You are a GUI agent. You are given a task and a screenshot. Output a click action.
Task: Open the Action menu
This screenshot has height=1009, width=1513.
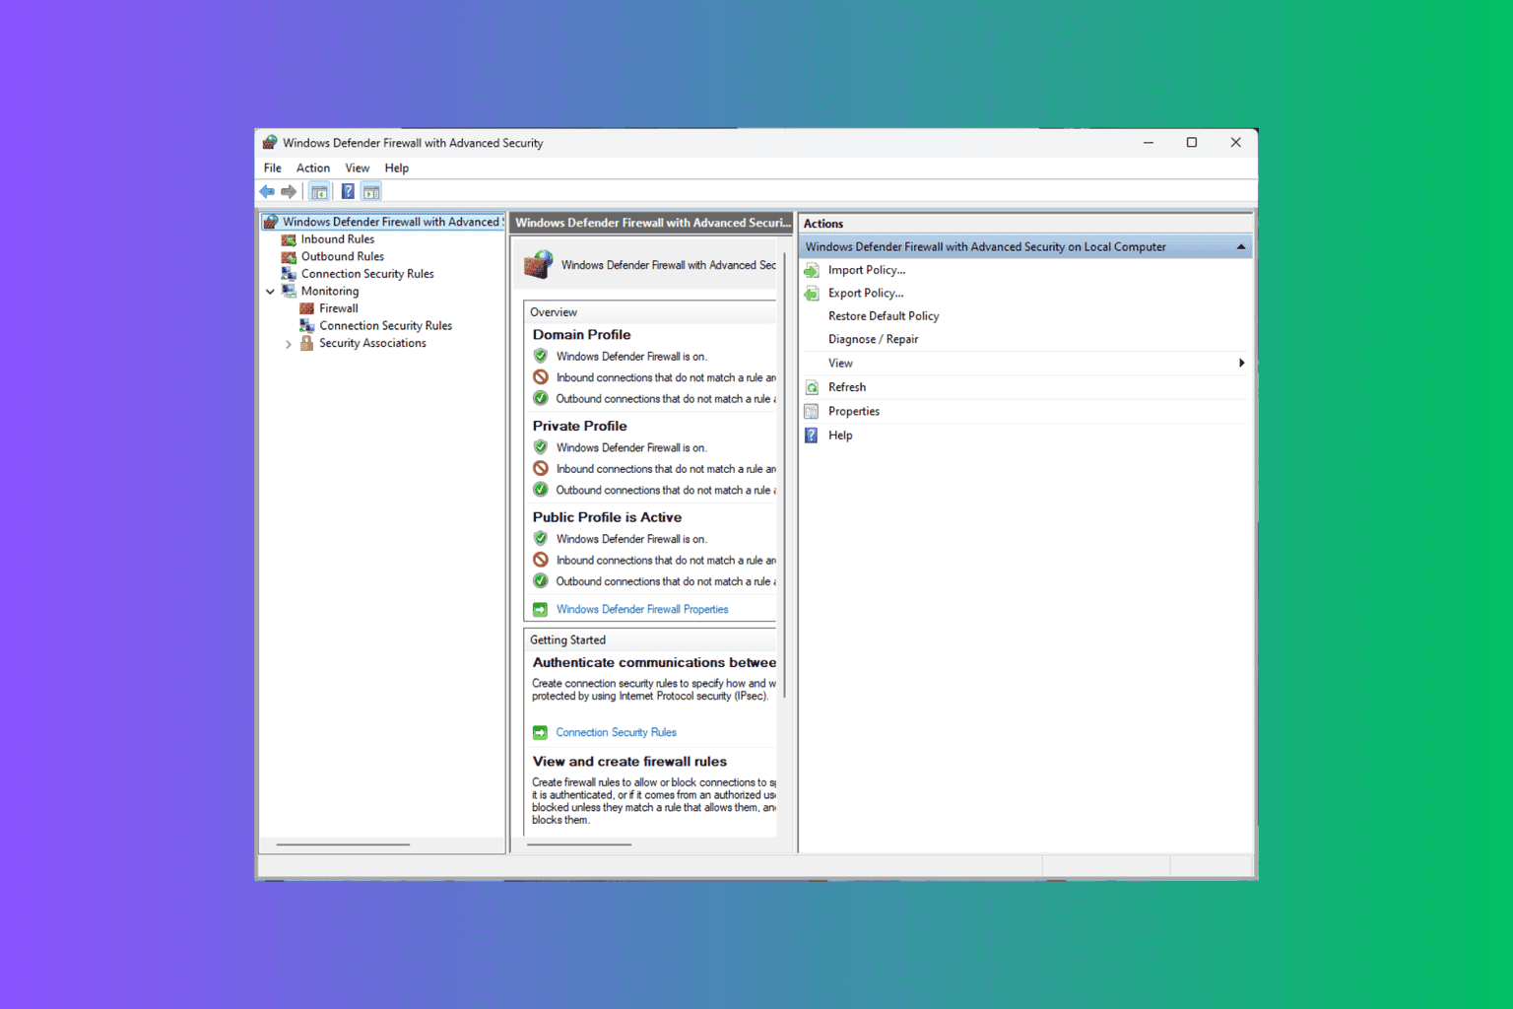(x=313, y=168)
